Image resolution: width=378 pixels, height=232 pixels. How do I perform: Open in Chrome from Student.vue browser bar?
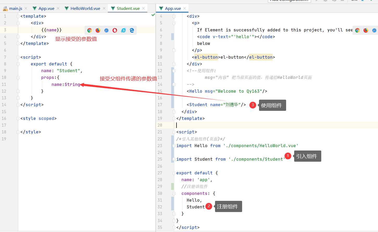[89, 30]
